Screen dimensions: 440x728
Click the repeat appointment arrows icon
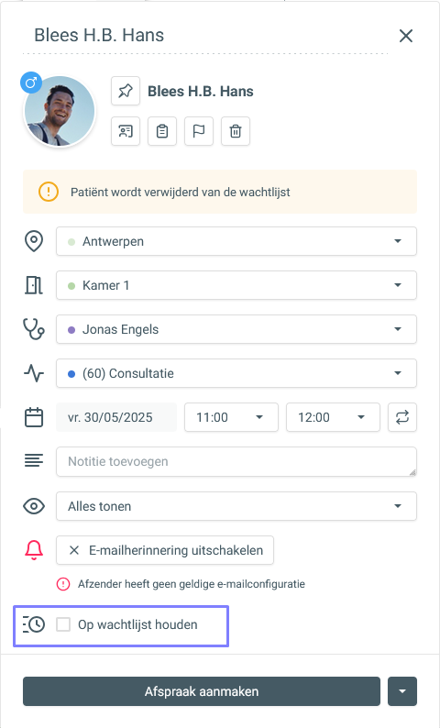click(x=401, y=417)
